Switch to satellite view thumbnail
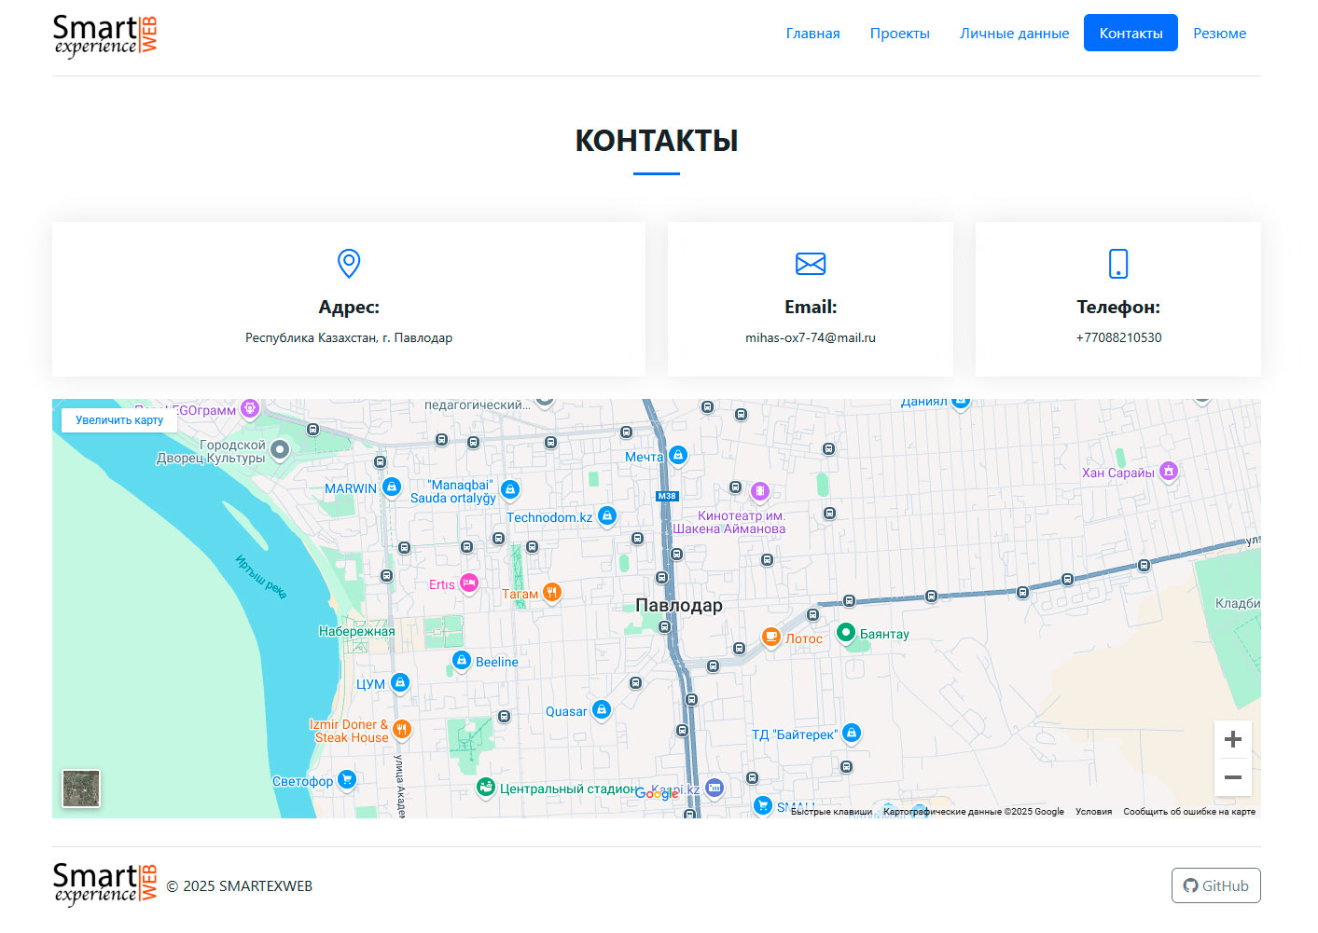 click(81, 789)
